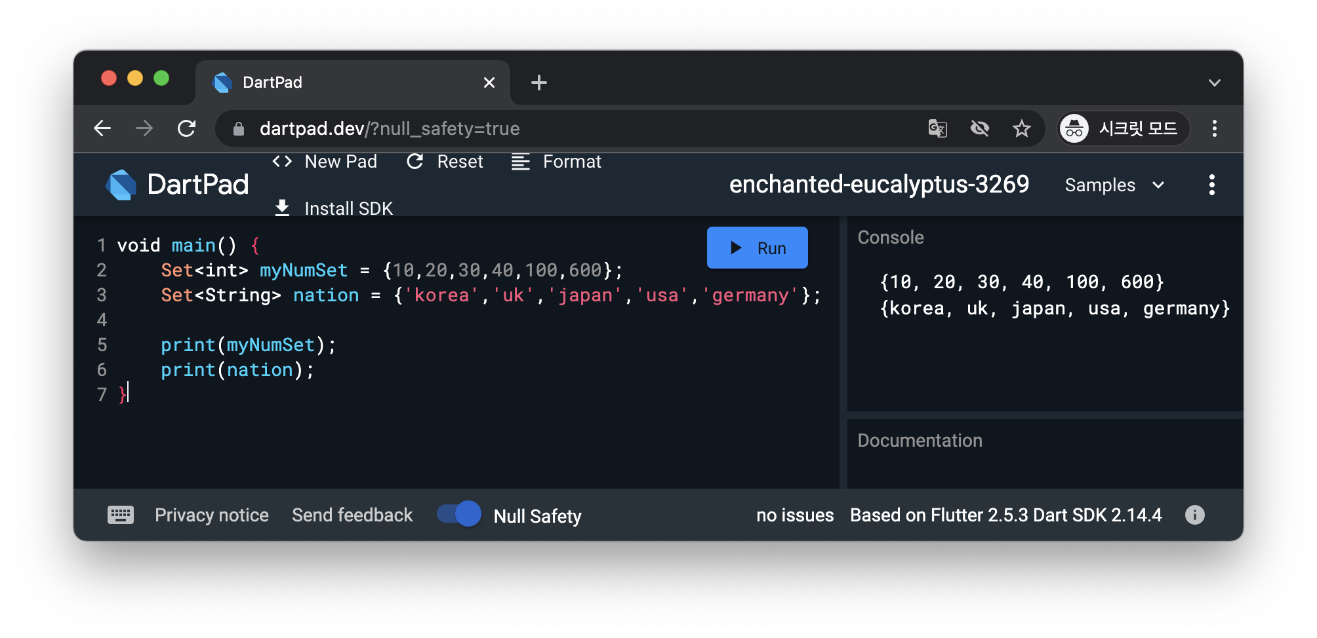Open DartPad overflow menu dots
The height and width of the screenshot is (638, 1317).
(x=1212, y=185)
